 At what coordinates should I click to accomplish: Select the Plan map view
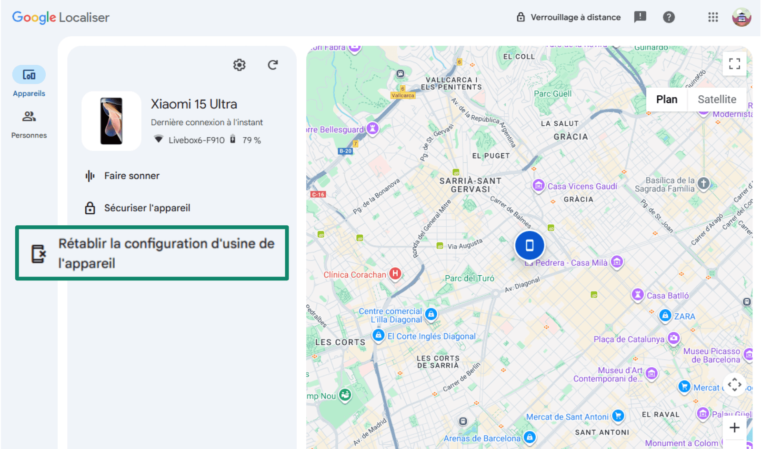(667, 100)
